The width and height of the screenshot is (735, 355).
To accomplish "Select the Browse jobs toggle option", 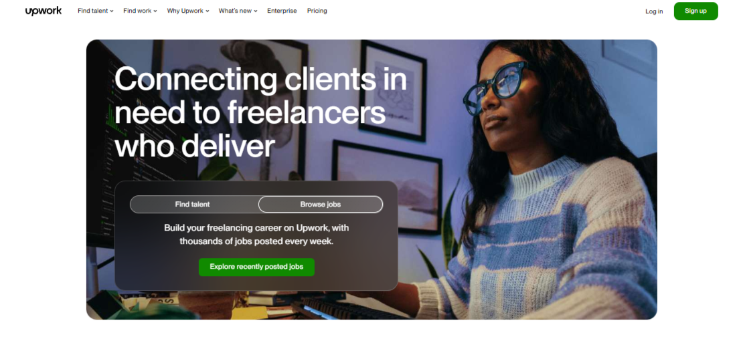I will pyautogui.click(x=321, y=204).
